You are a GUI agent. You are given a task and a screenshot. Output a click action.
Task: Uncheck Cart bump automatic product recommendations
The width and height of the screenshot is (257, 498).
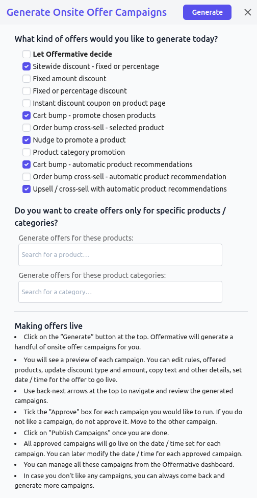(x=27, y=164)
